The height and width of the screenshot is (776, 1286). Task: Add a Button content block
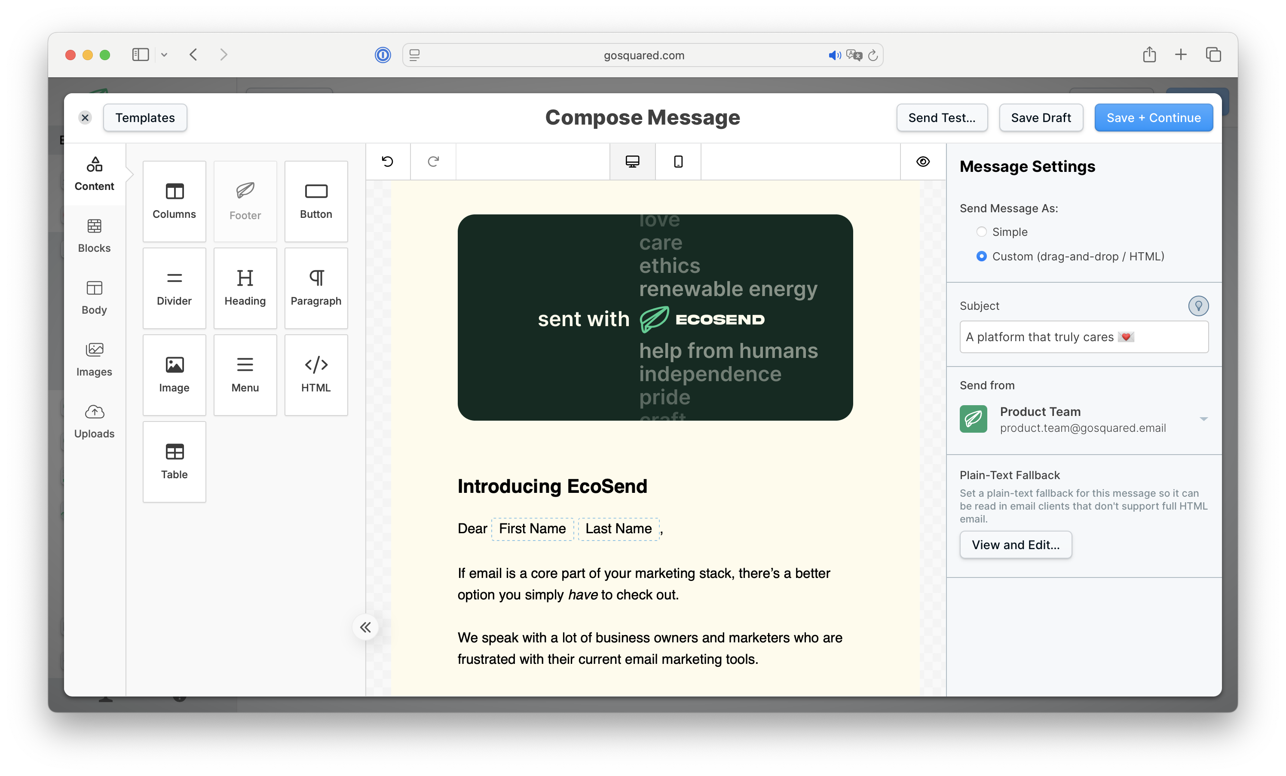316,201
